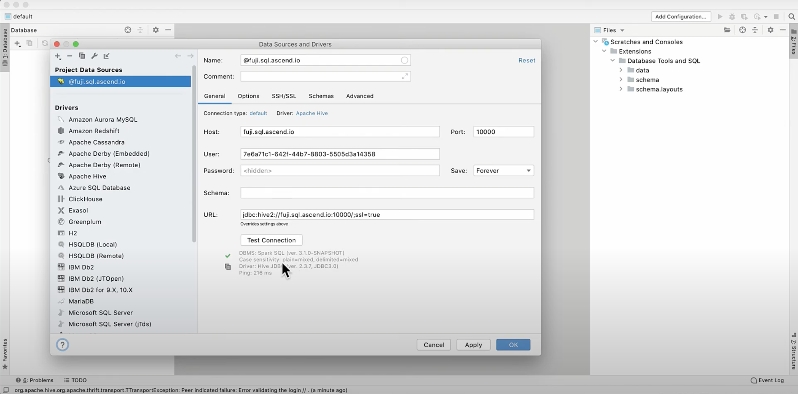This screenshot has height=394, width=798.
Task: Click the open folder icon in Files panel header
Action: coord(727,30)
